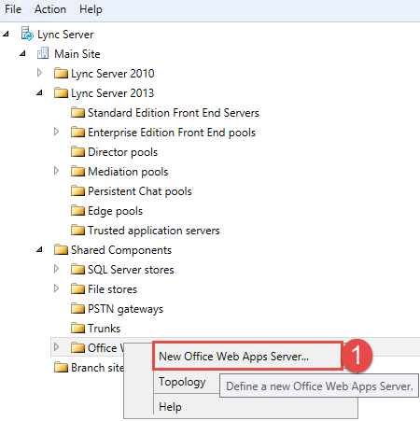
Task: Collapse the Main Site node
Action: [22, 54]
